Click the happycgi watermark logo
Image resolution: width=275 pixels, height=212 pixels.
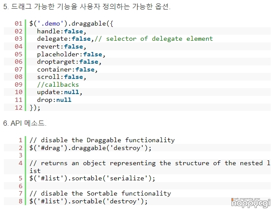[x=251, y=203]
